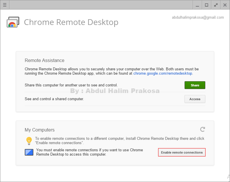The width and height of the screenshot is (230, 182).
Task: Maximize the Chrome Remote Desktop window
Action: click(x=206, y=5)
